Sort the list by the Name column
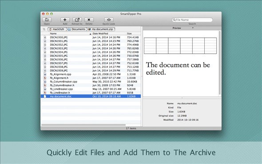The width and height of the screenshot is (262, 164). pyautogui.click(x=53, y=34)
